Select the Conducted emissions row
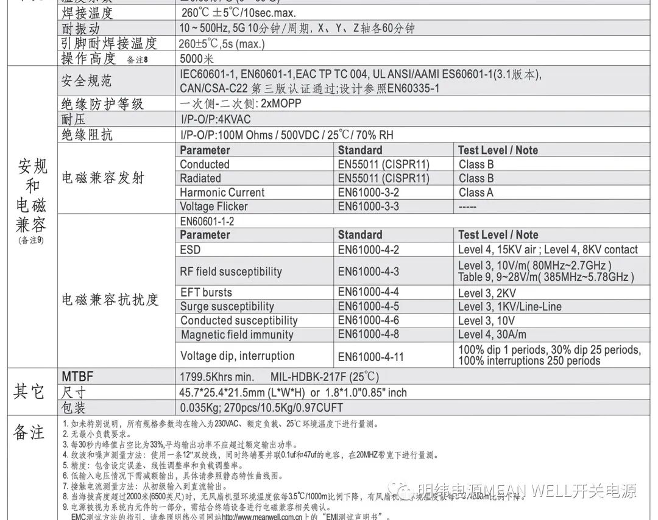The image size is (658, 520). pos(204,164)
